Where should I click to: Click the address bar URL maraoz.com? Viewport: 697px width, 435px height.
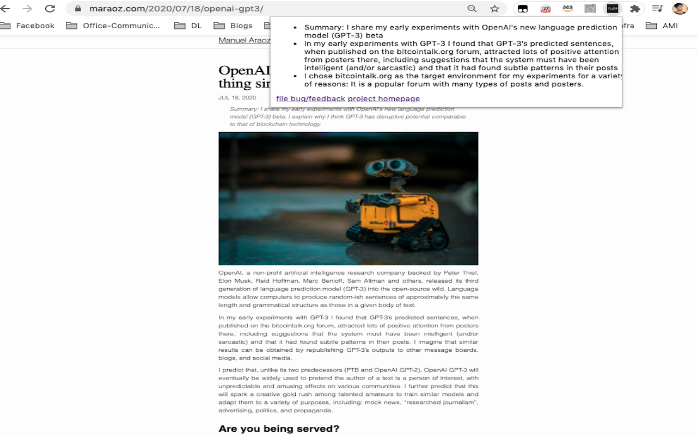(x=176, y=9)
